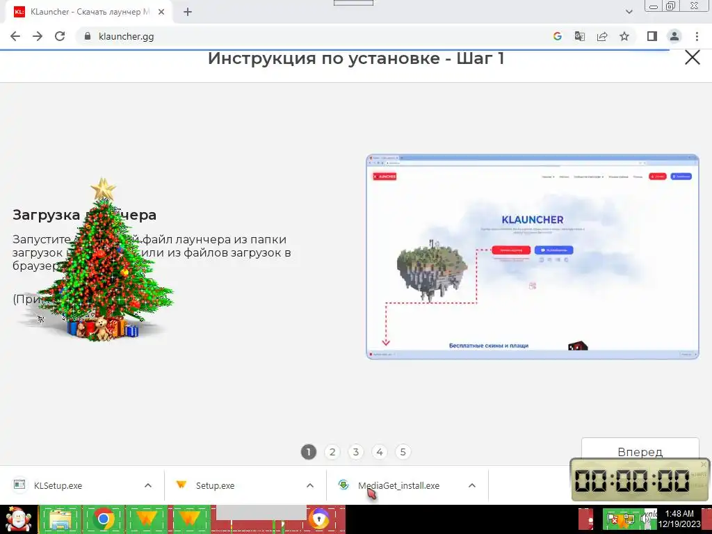Open Action Center flag in system tray

tap(613, 519)
